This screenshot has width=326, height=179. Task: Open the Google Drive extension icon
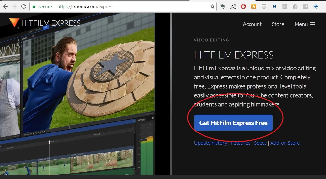[295, 7]
